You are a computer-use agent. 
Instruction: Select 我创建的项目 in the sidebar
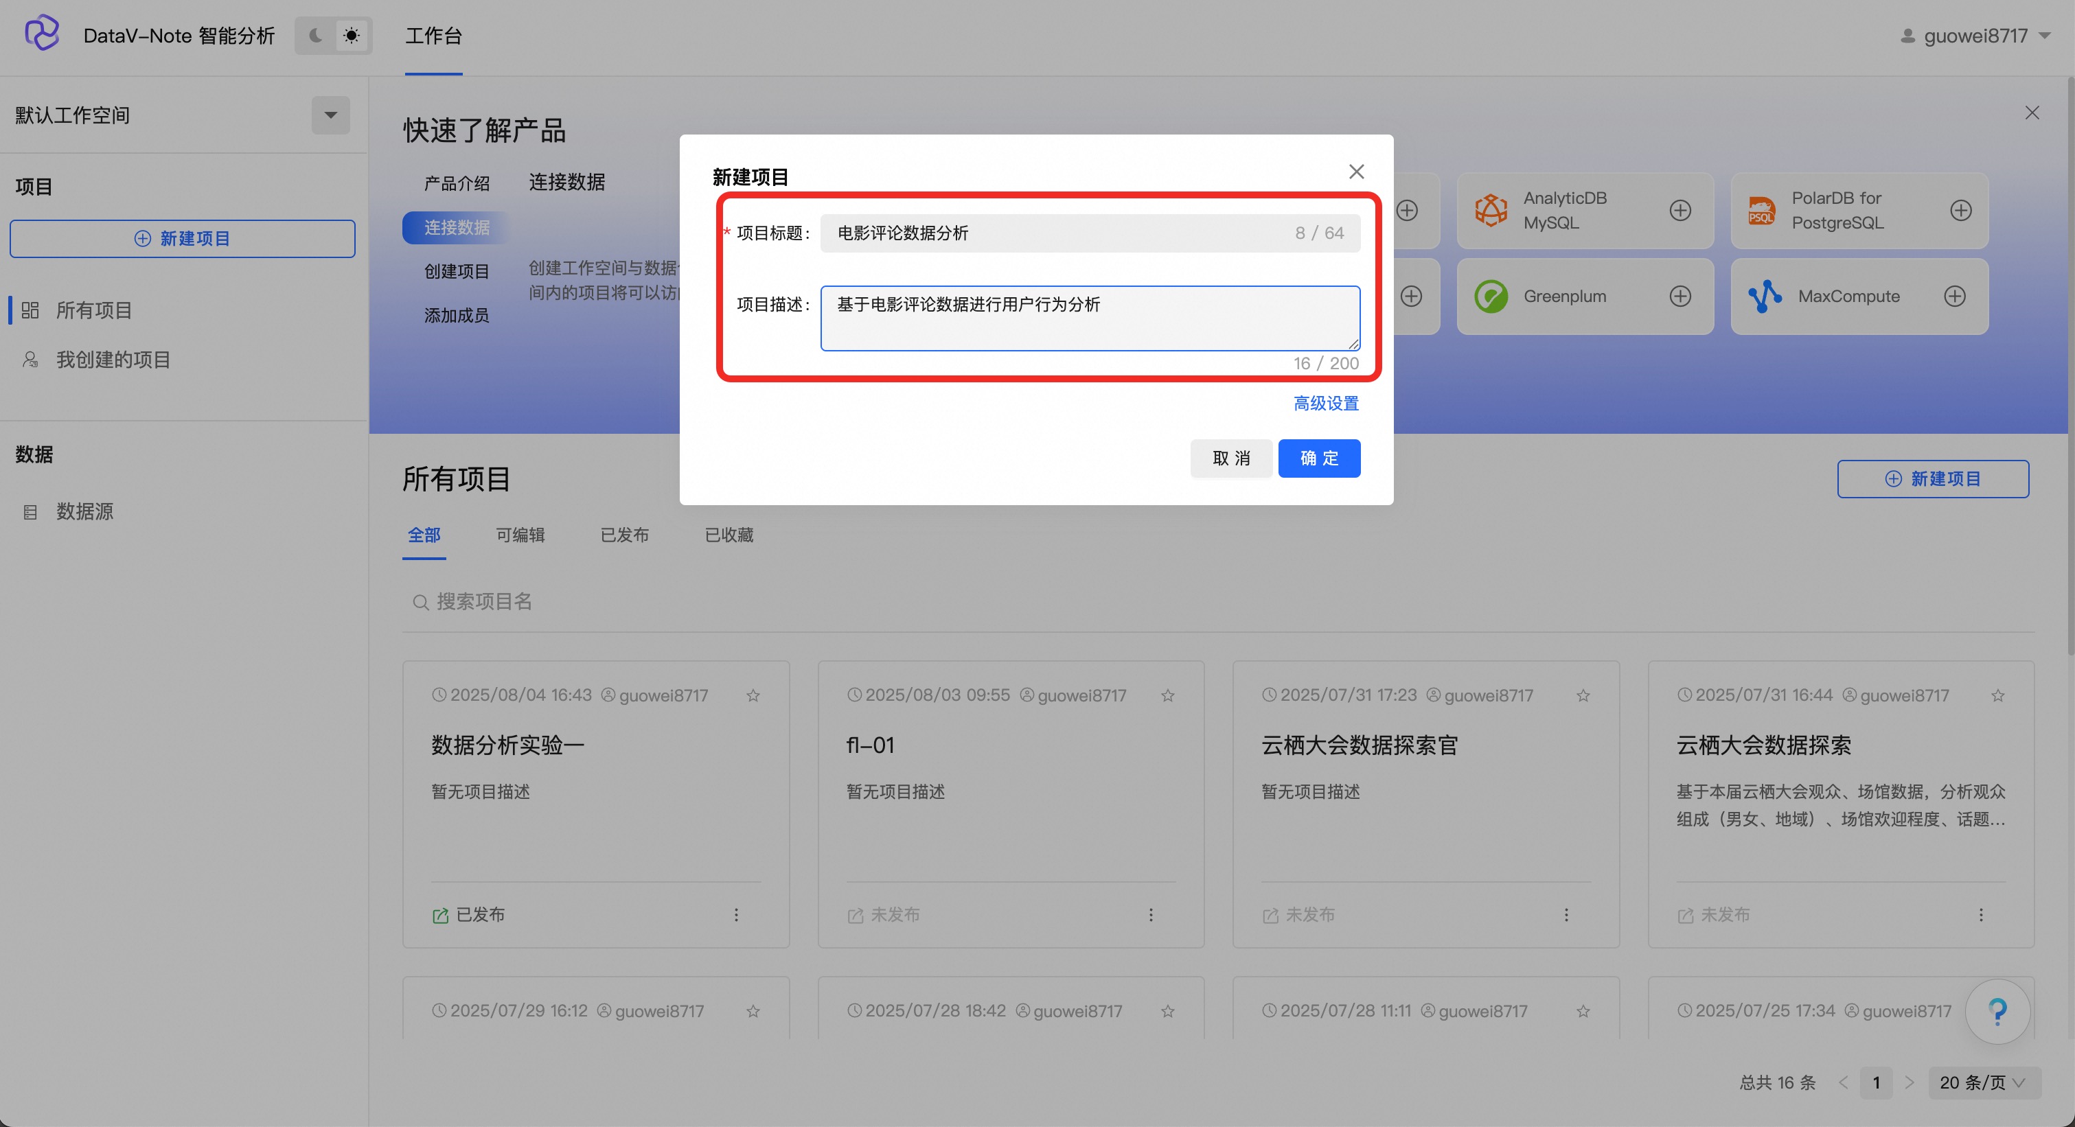point(113,360)
